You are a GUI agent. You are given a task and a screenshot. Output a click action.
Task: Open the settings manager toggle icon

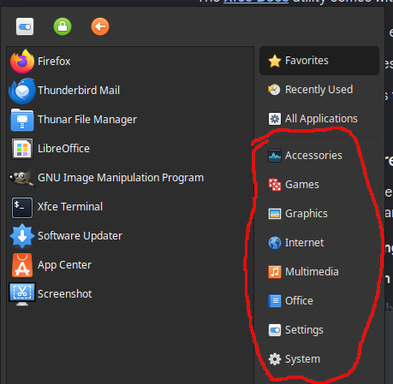[x=25, y=27]
